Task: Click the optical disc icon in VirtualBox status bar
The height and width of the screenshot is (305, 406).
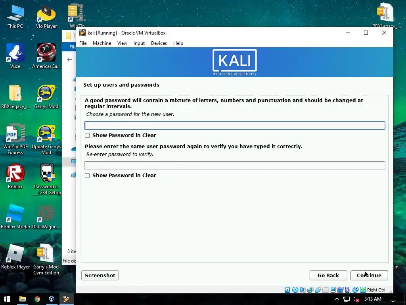Action: click(295, 290)
